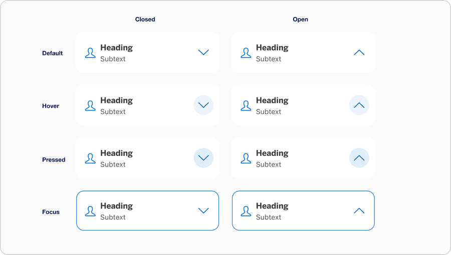Expand the Focus row closed card chevron
The width and height of the screenshot is (451, 255).
point(203,210)
